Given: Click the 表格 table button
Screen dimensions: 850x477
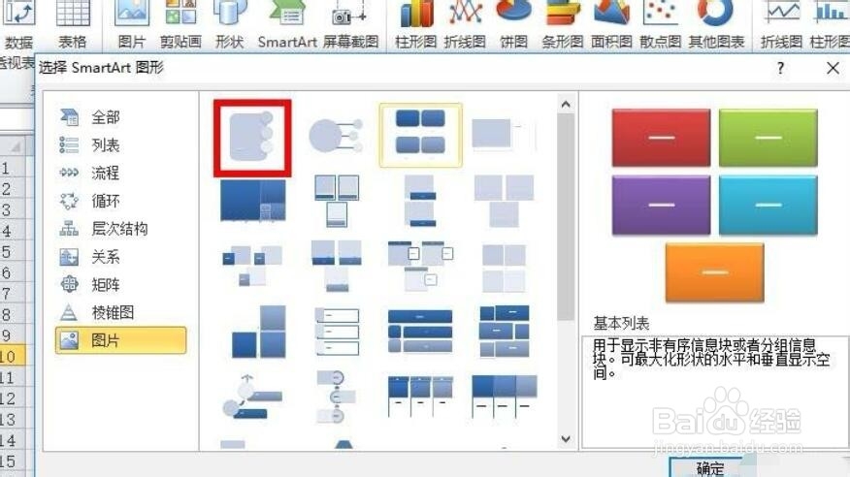Looking at the screenshot, I should click(x=72, y=24).
